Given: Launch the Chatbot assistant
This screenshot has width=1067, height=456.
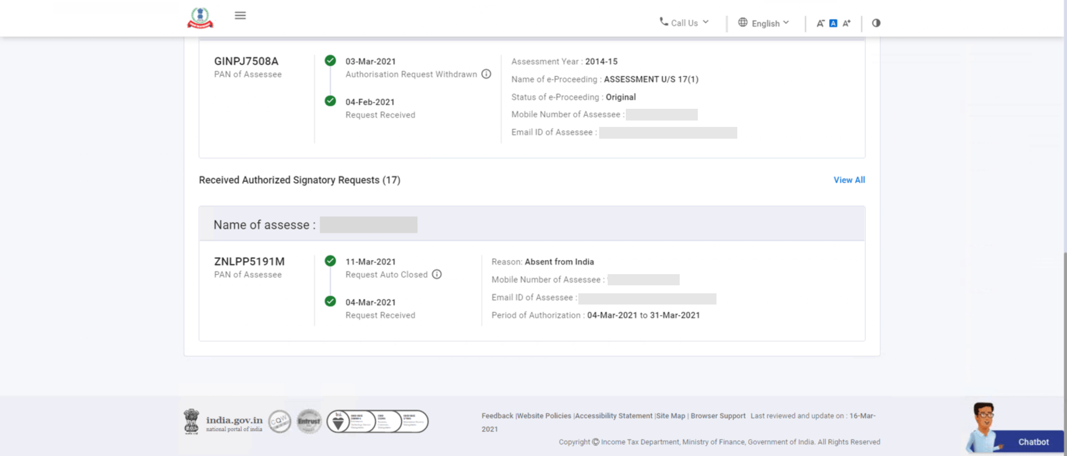Looking at the screenshot, I should [x=1032, y=442].
